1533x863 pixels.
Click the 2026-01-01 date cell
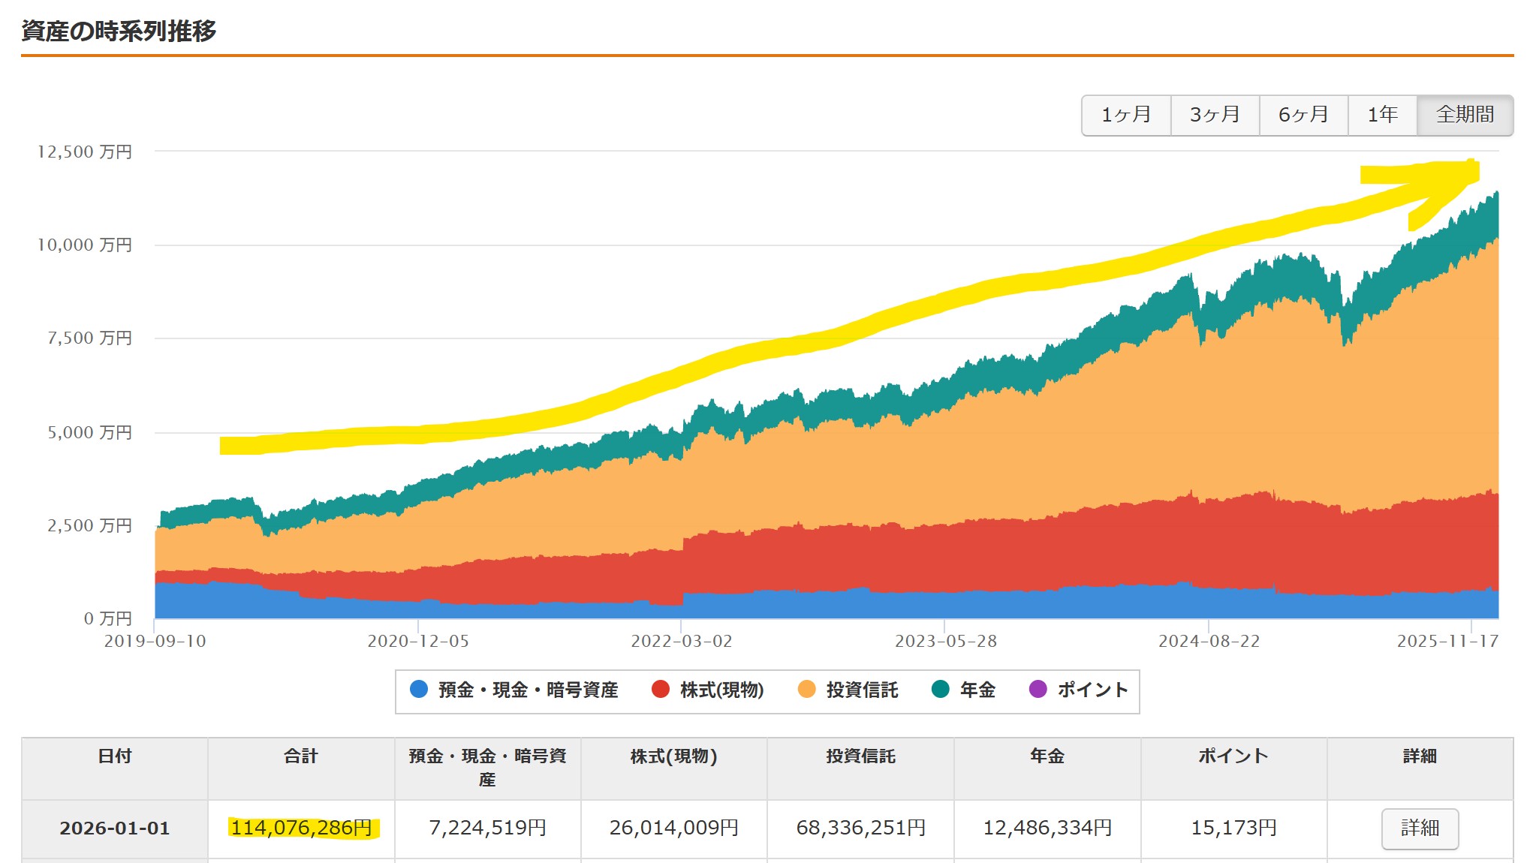115,828
